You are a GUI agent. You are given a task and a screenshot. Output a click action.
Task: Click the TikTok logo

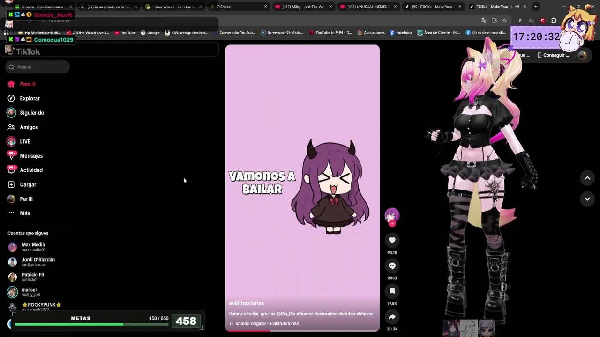23,51
